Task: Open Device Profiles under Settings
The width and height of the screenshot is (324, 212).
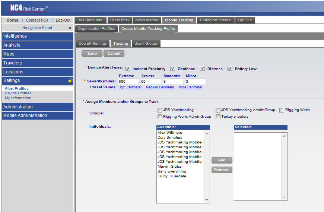Action: (x=18, y=93)
